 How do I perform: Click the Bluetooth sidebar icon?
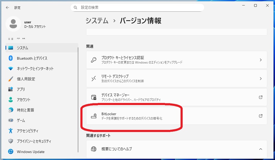11,58
